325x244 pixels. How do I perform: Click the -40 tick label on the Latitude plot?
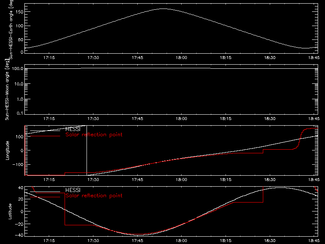point(19,235)
